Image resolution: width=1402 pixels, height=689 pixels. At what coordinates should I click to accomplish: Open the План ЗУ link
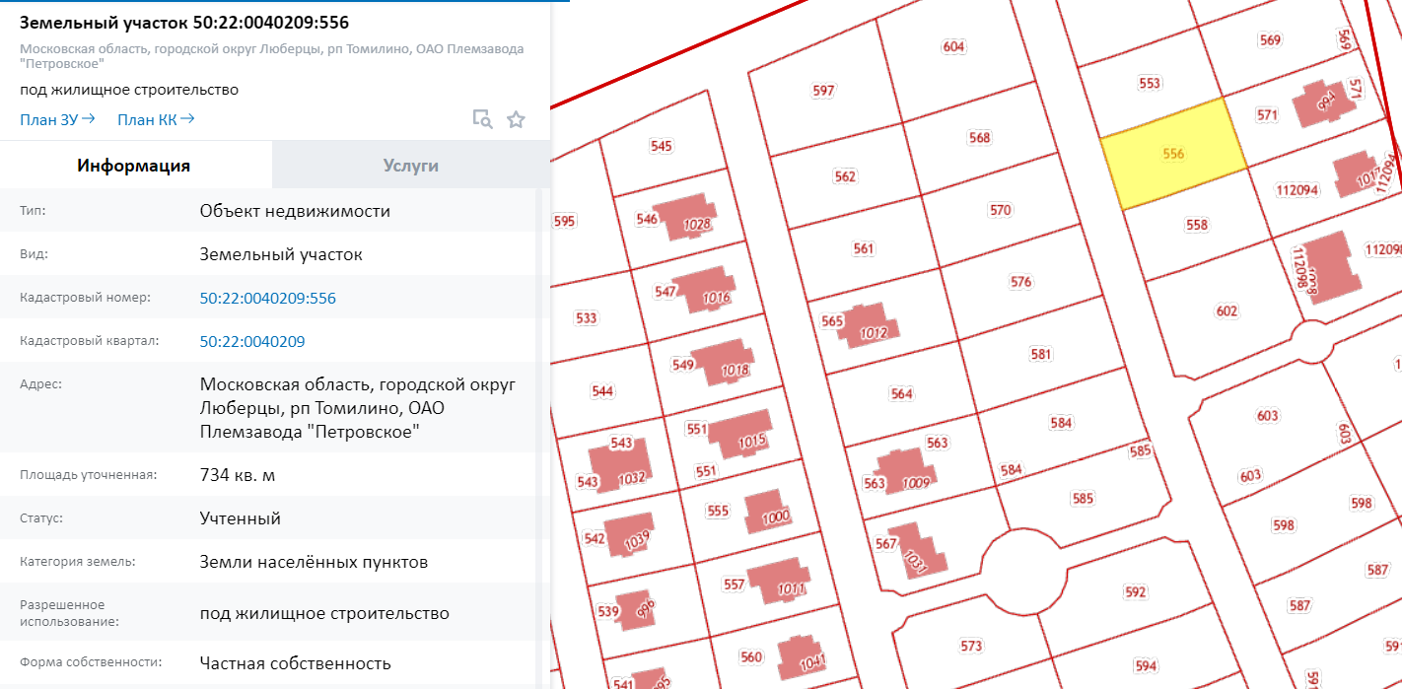(57, 119)
